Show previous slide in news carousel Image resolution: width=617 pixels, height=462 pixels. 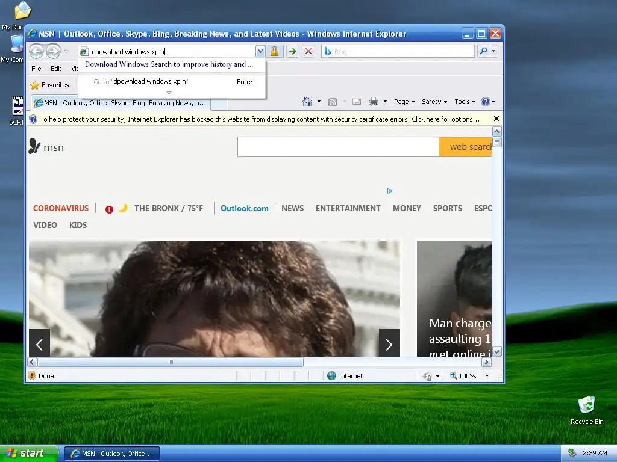pos(39,343)
